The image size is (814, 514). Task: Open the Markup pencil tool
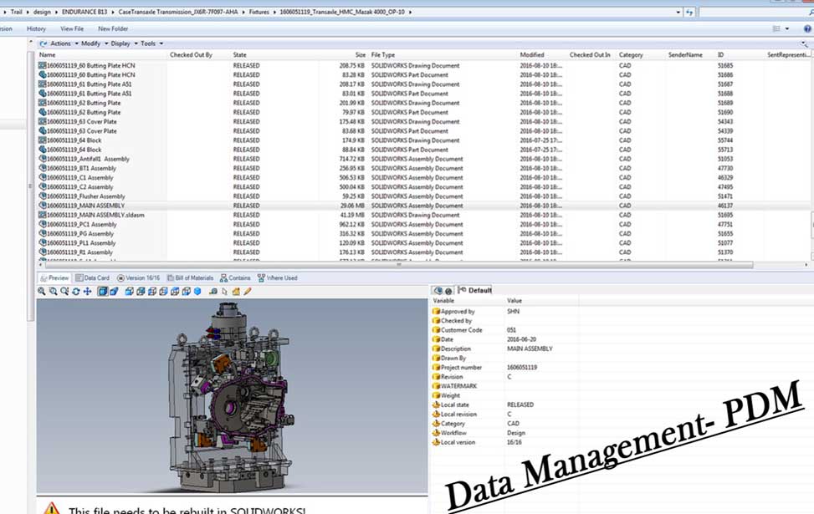[248, 292]
